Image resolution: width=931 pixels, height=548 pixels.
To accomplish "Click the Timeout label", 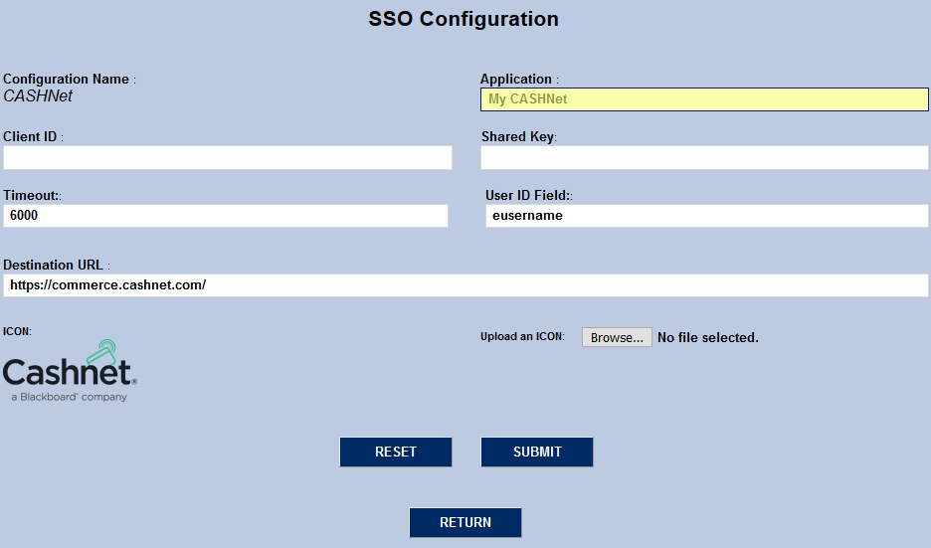I will click(30, 195).
